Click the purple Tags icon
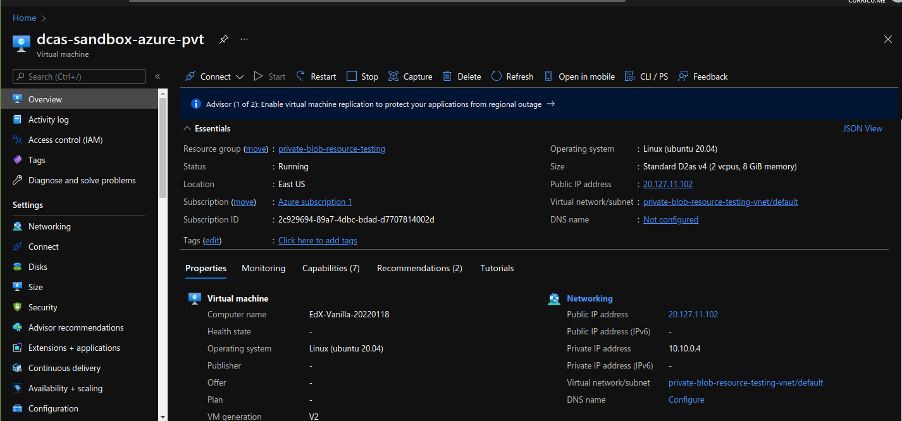 17,160
